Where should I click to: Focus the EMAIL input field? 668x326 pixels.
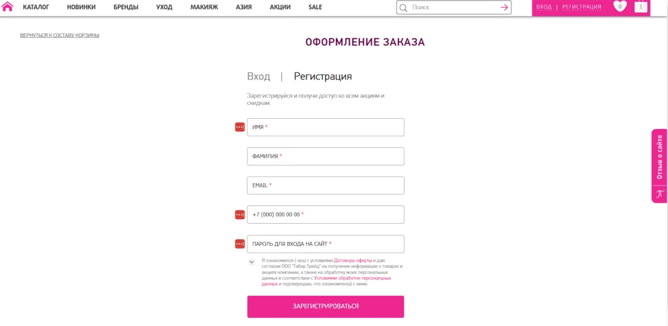(x=326, y=185)
